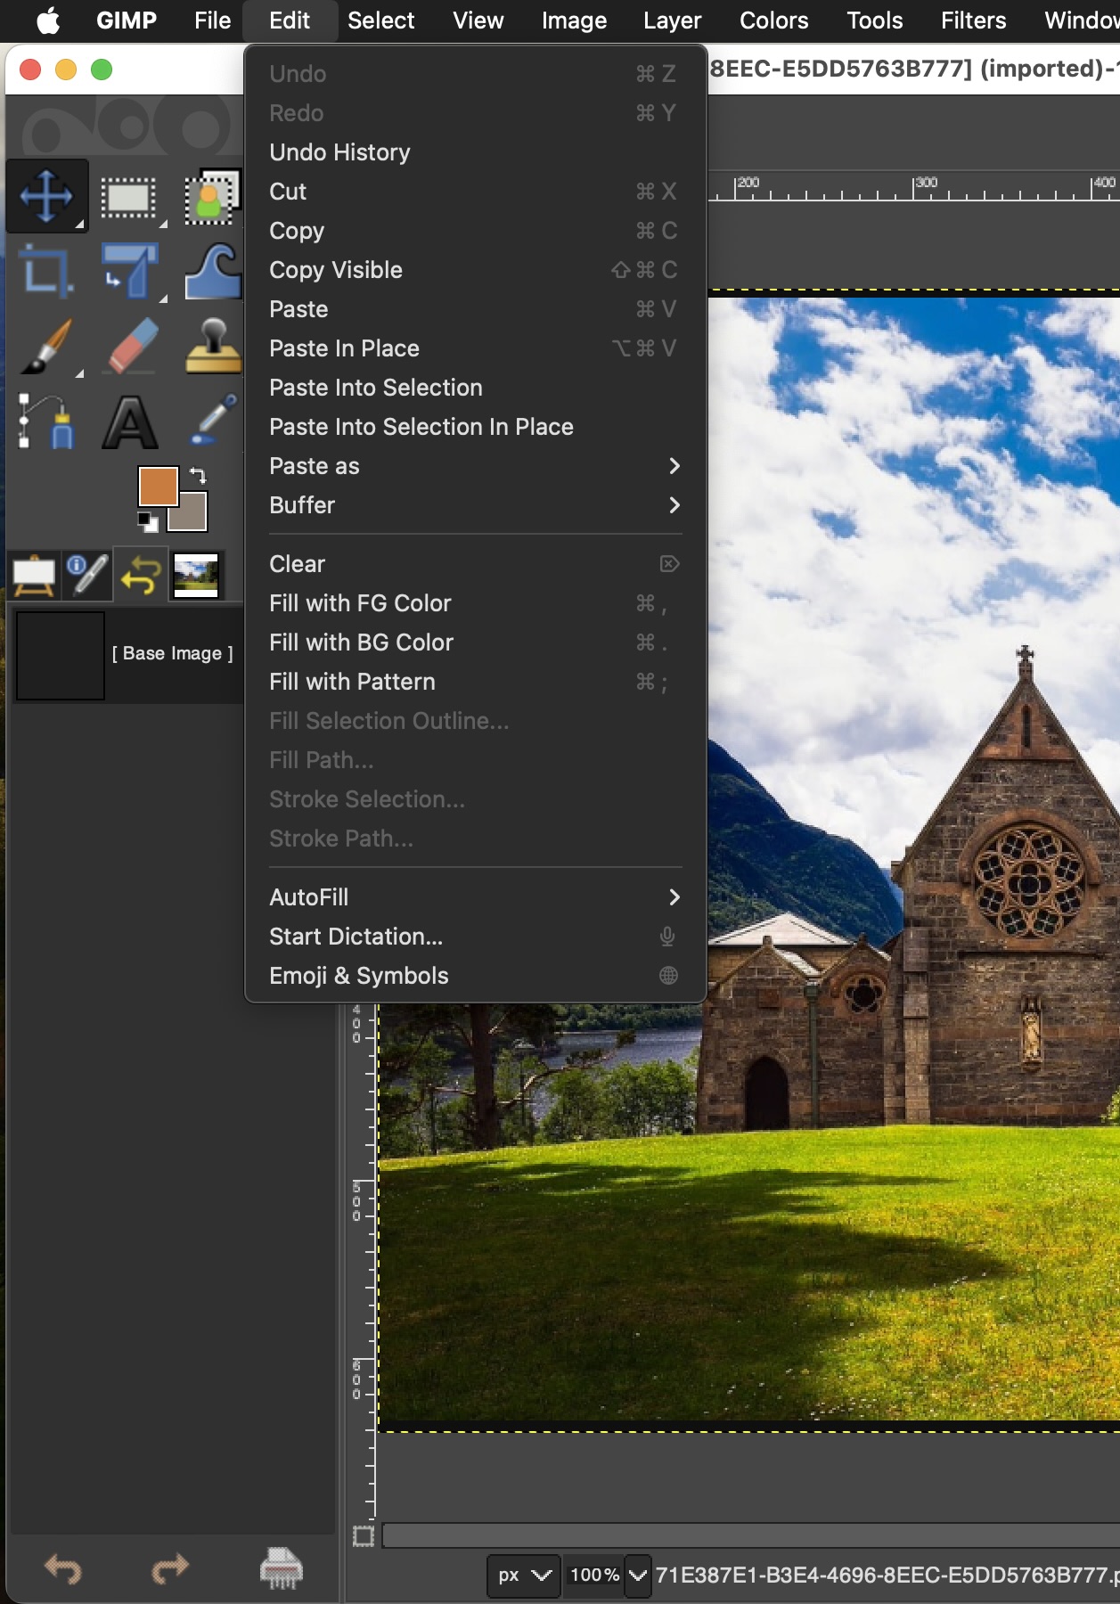Open the 100% zoom level dropdown
This screenshot has width=1120, height=1604.
[x=637, y=1575]
